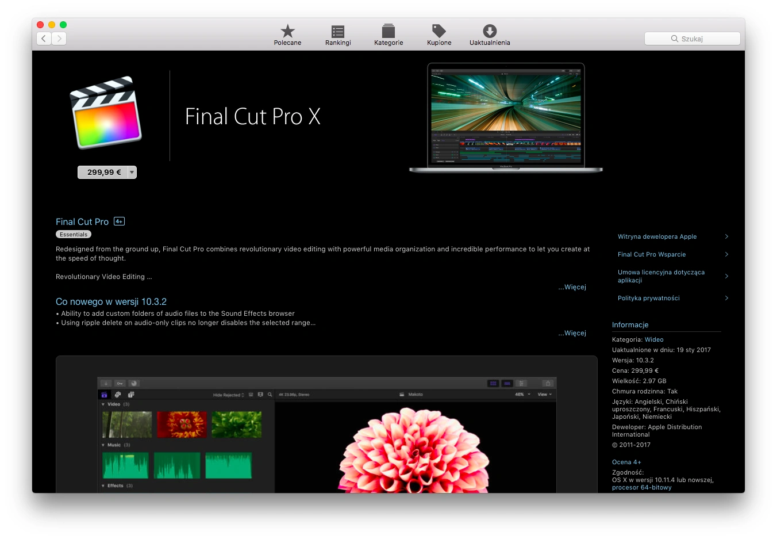Open the 46% zoom dropdown in screenshot
777x539 pixels.
click(522, 395)
